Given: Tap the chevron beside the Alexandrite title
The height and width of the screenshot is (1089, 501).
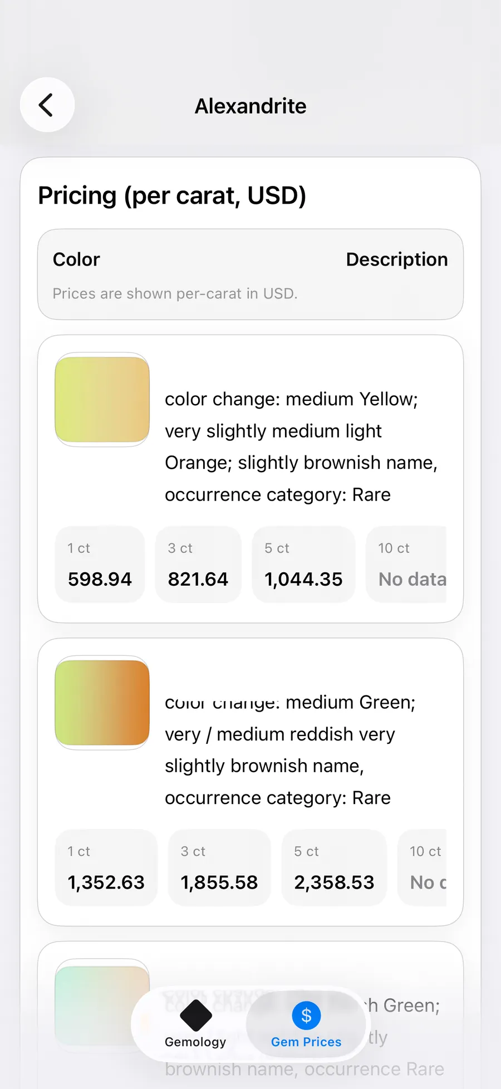Looking at the screenshot, I should pos(47,105).
